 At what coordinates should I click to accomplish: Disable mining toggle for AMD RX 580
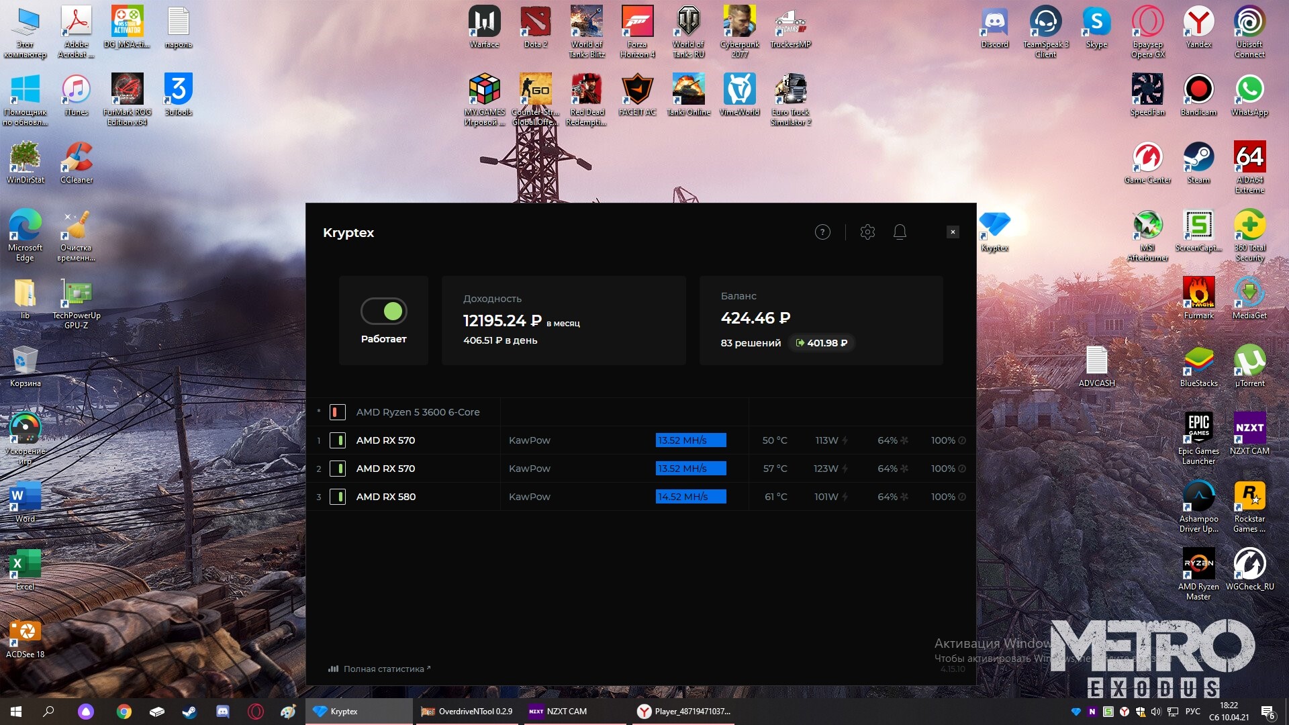(338, 497)
